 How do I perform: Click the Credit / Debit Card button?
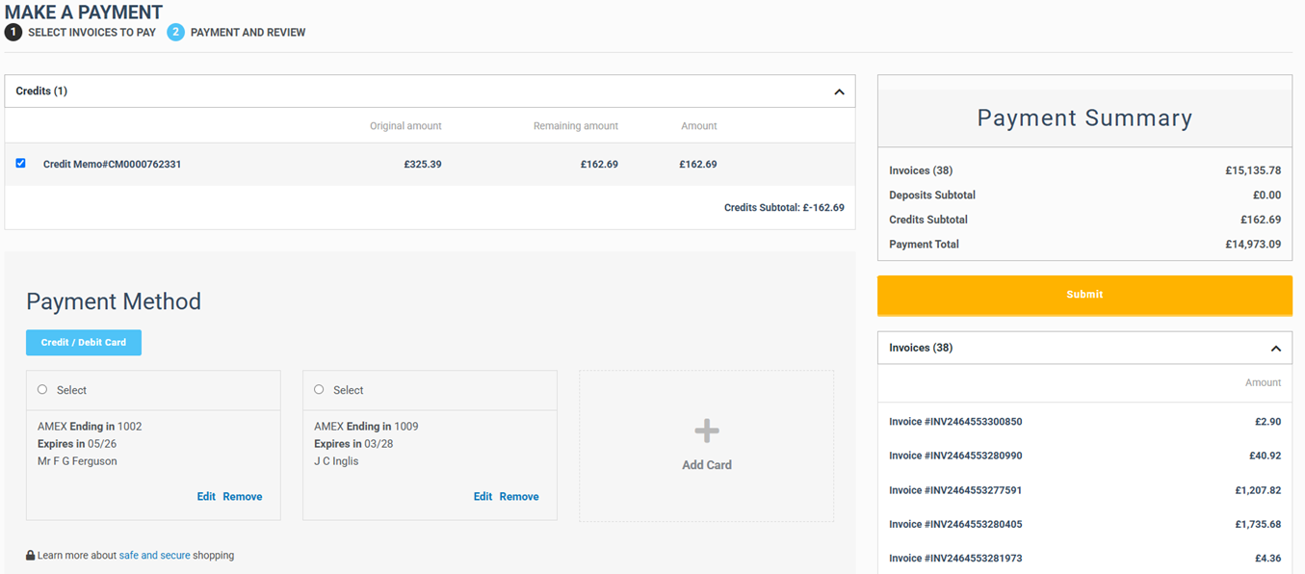click(x=84, y=343)
